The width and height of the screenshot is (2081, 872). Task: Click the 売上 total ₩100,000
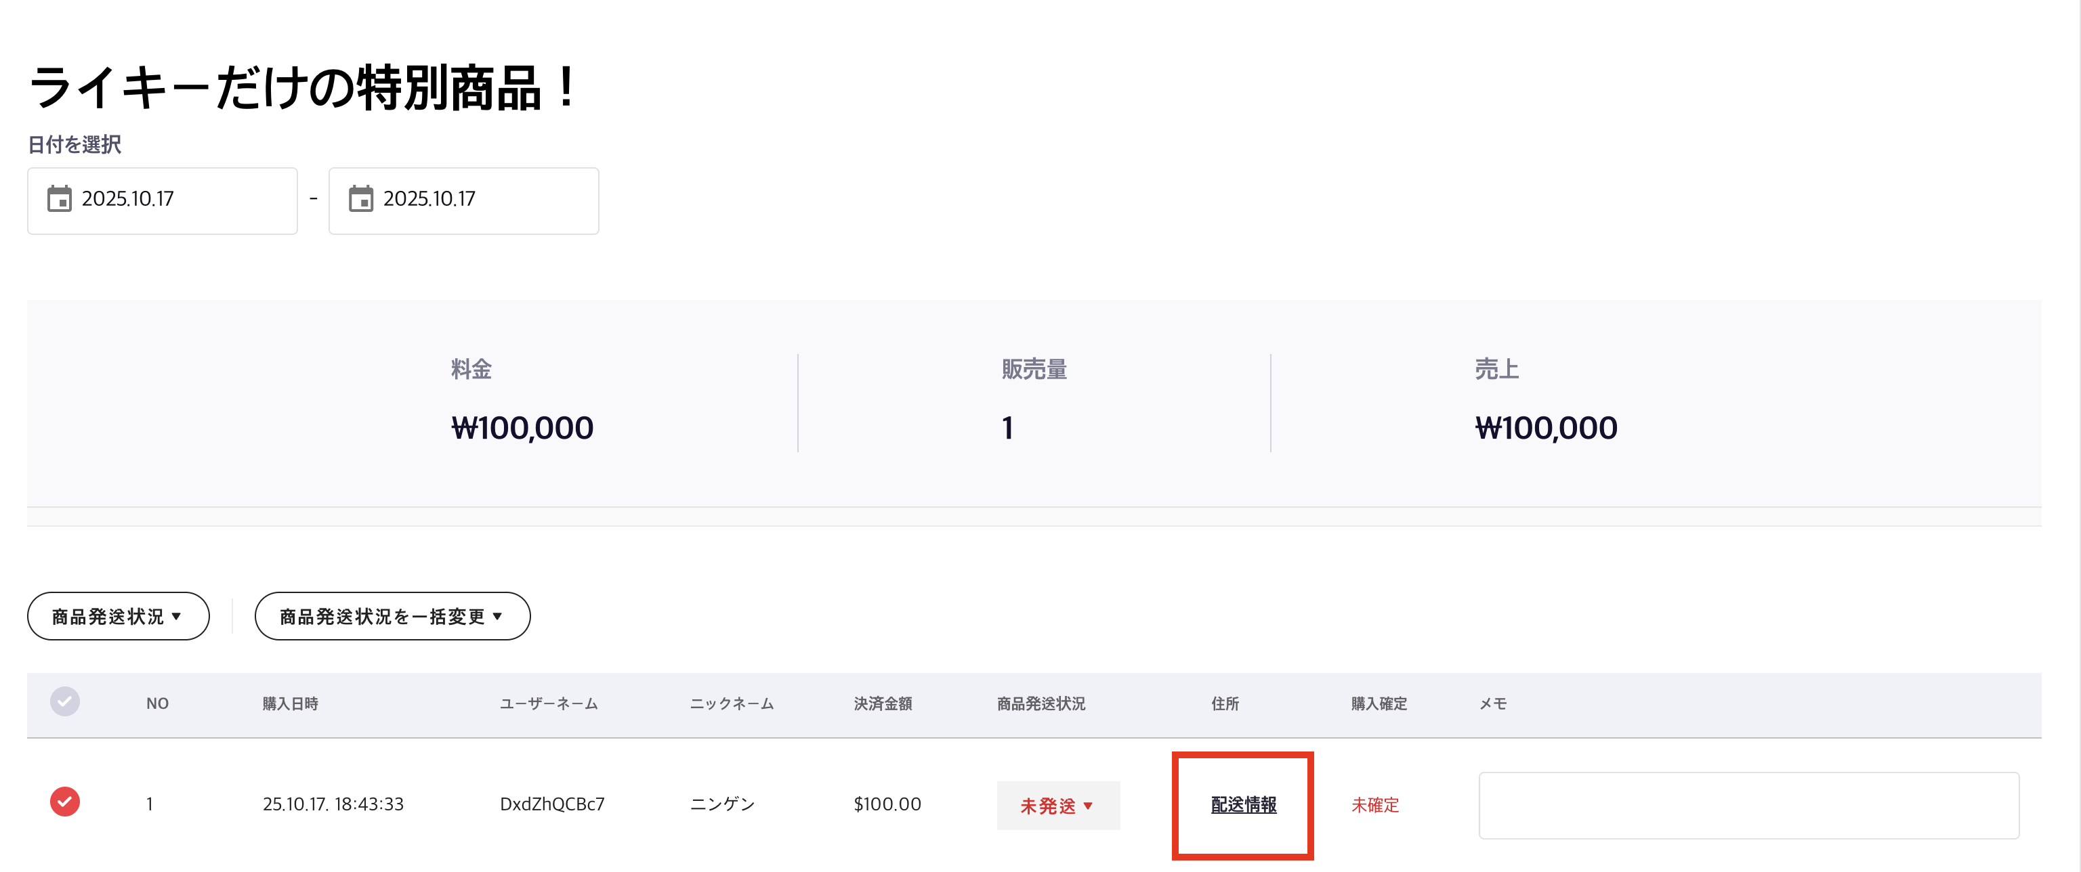[x=1545, y=428]
